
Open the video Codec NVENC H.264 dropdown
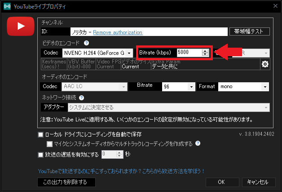point(97,53)
